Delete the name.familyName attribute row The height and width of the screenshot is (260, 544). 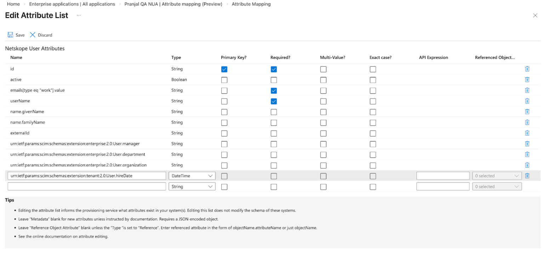[527, 122]
